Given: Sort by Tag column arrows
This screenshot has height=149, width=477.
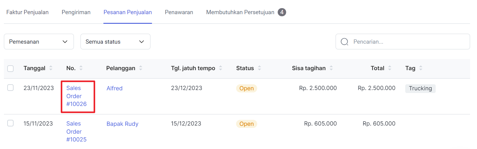Looking at the screenshot, I should 421,68.
